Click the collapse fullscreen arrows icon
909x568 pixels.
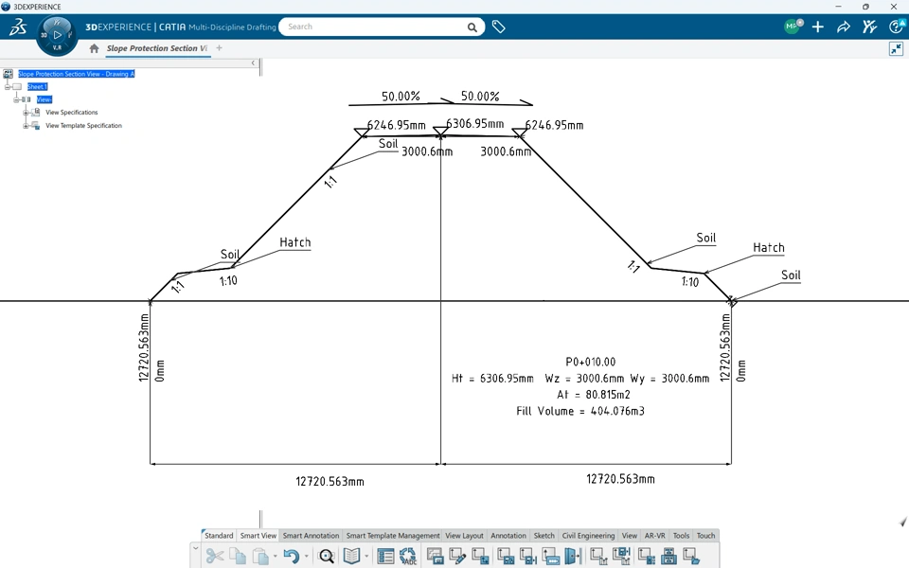(x=897, y=48)
